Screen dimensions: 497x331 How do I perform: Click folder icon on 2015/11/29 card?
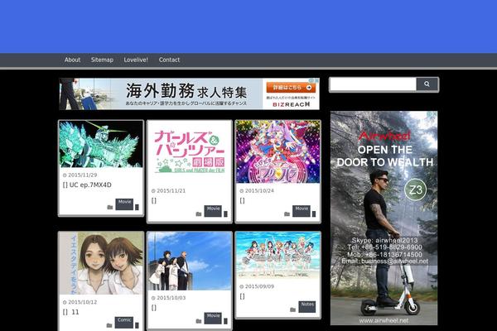coord(110,207)
